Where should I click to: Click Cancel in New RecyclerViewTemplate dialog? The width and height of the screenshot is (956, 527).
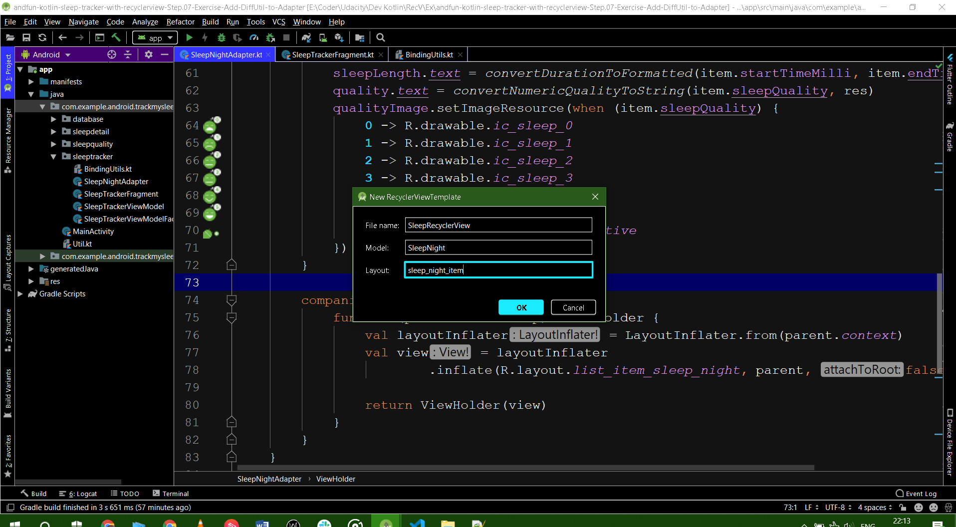tap(573, 307)
